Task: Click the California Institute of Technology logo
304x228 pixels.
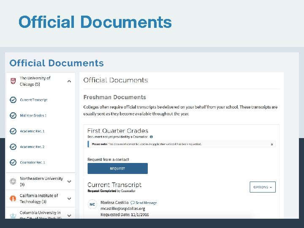Action: click(x=13, y=198)
